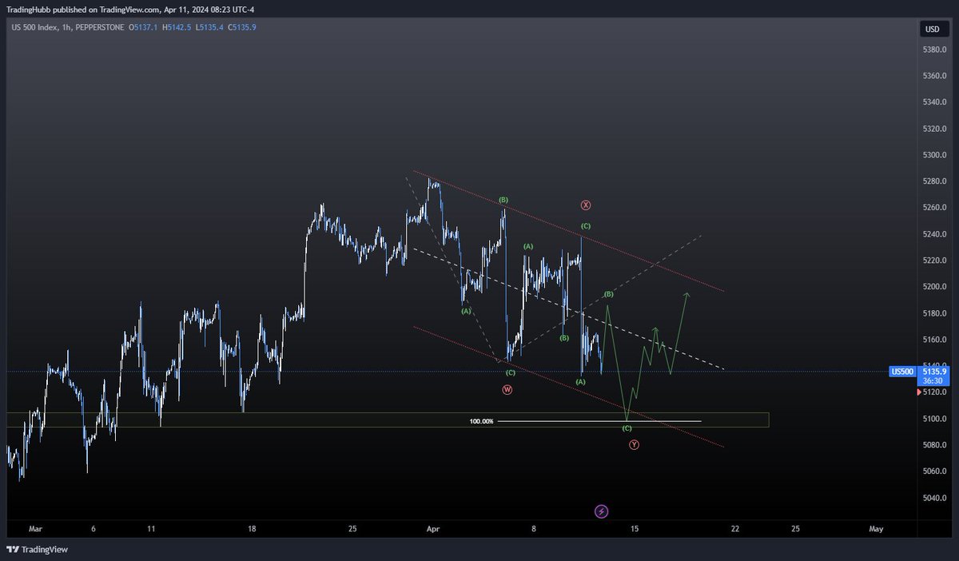Click the 22 date axis label
Image resolution: width=959 pixels, height=561 pixels.
pyautogui.click(x=735, y=529)
